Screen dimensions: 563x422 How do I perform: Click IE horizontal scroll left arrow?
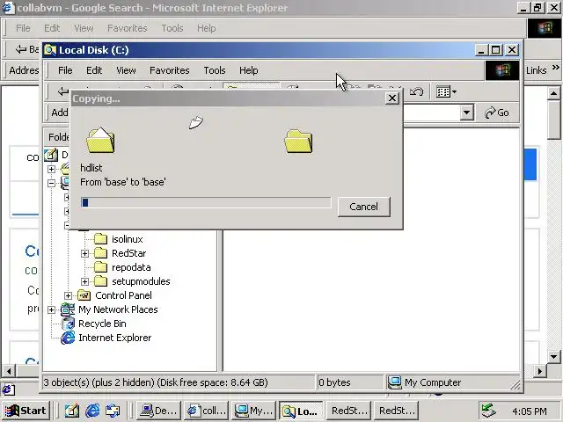point(9,371)
